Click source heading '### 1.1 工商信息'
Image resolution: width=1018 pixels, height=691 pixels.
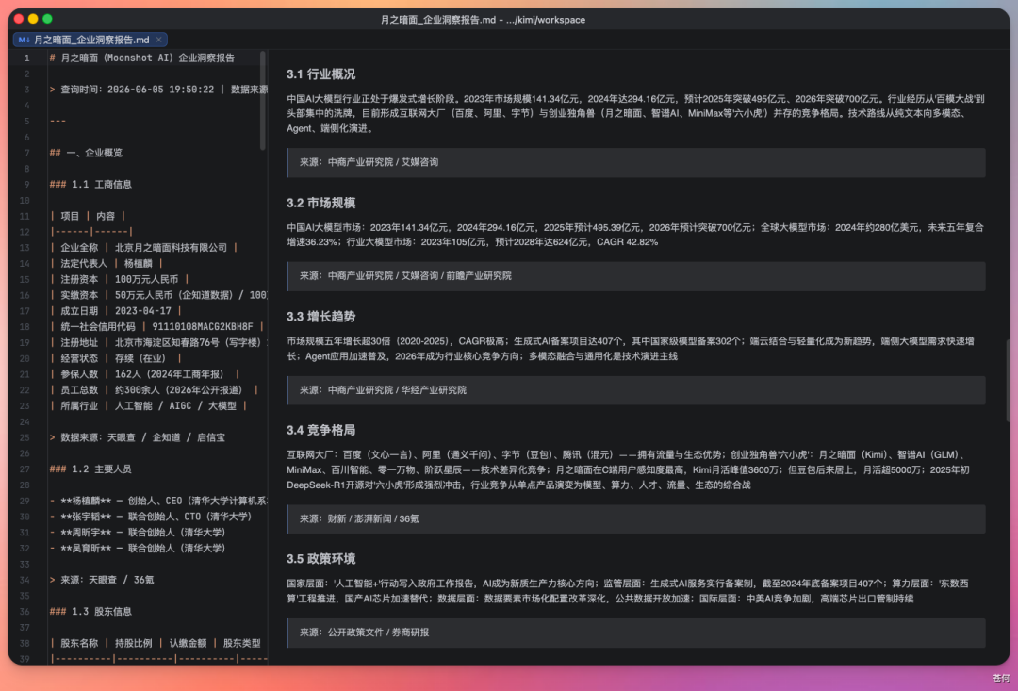tap(90, 185)
